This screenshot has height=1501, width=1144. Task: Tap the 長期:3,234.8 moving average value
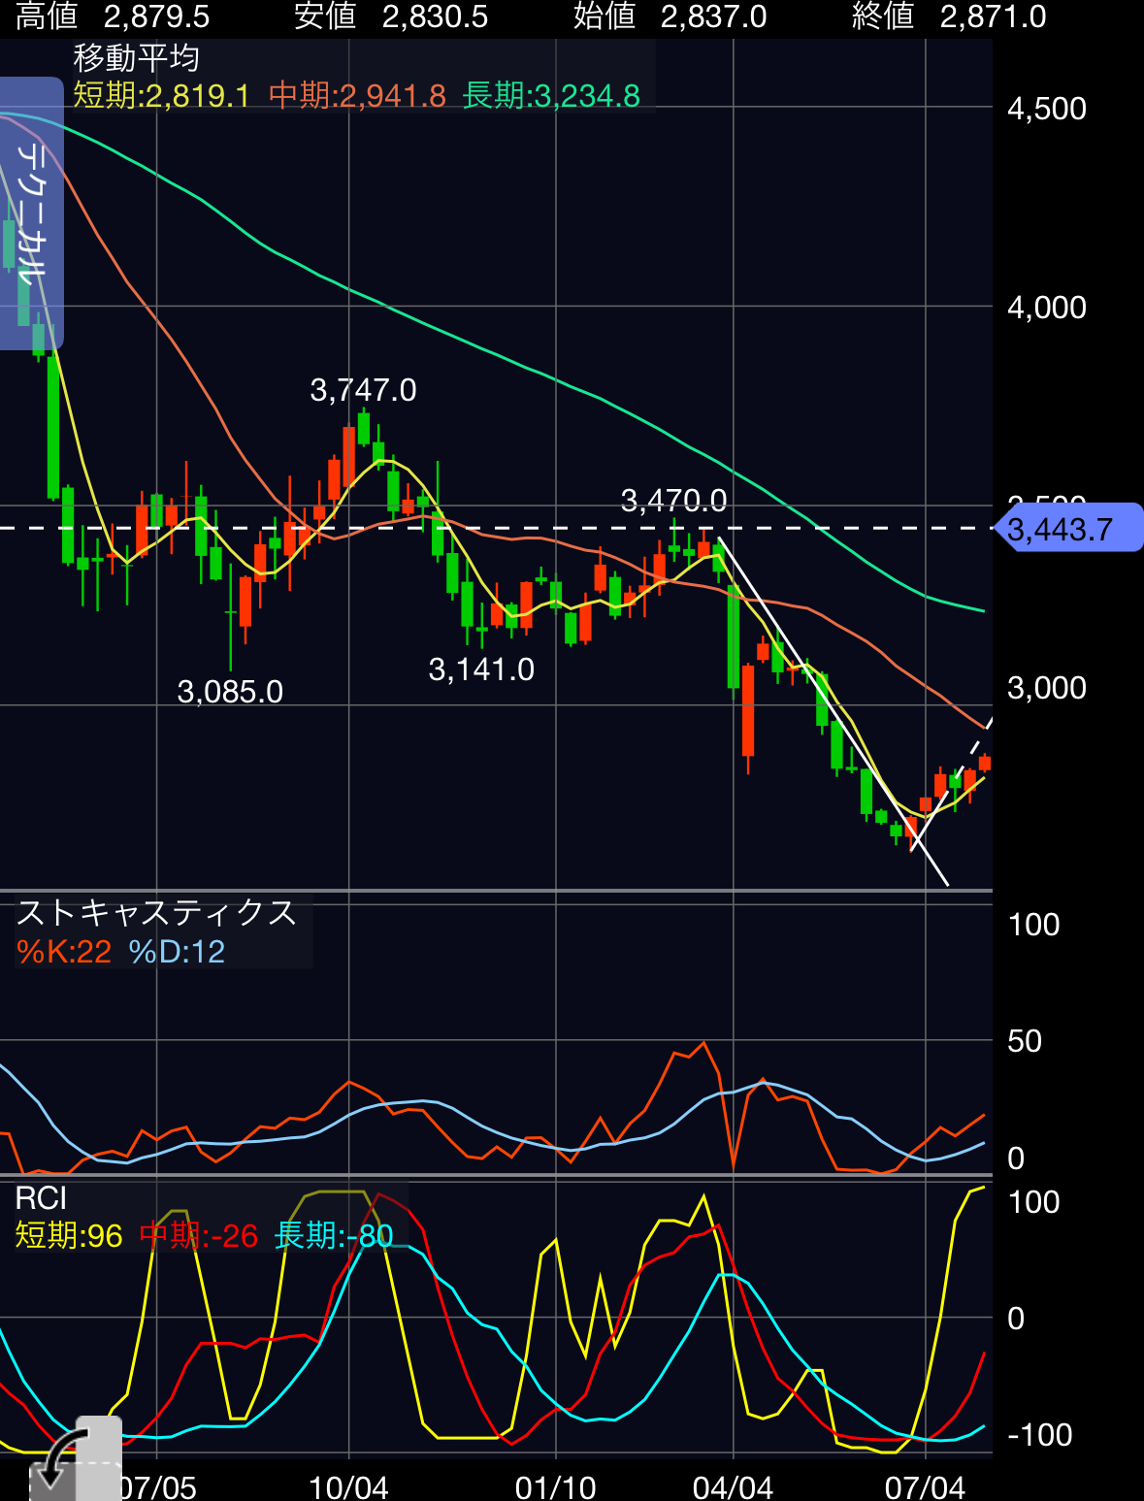click(551, 95)
